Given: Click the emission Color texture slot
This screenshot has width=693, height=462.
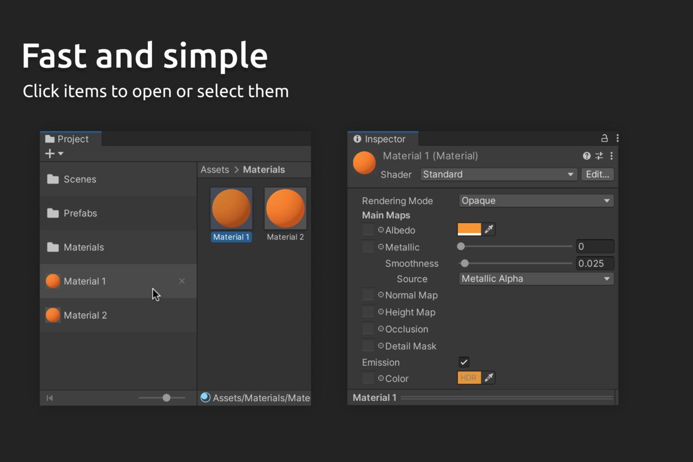Looking at the screenshot, I should tap(368, 379).
